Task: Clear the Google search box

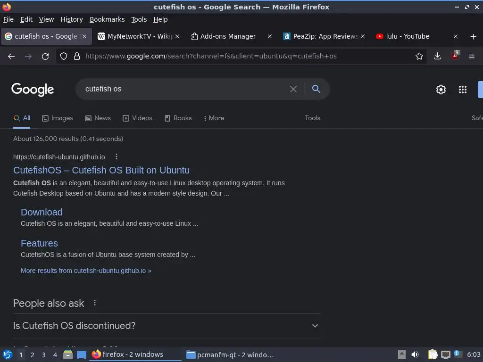Action: pos(293,89)
